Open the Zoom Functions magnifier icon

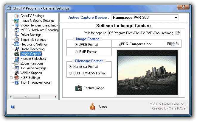click(17, 63)
